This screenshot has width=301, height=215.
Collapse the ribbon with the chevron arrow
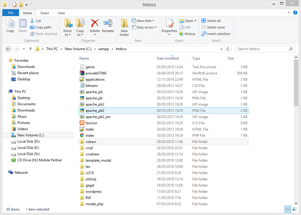click(x=289, y=13)
